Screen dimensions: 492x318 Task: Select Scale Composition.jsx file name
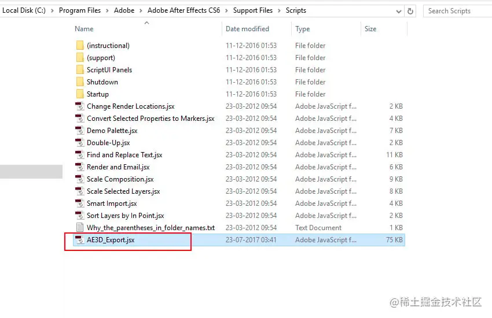pyautogui.click(x=120, y=179)
